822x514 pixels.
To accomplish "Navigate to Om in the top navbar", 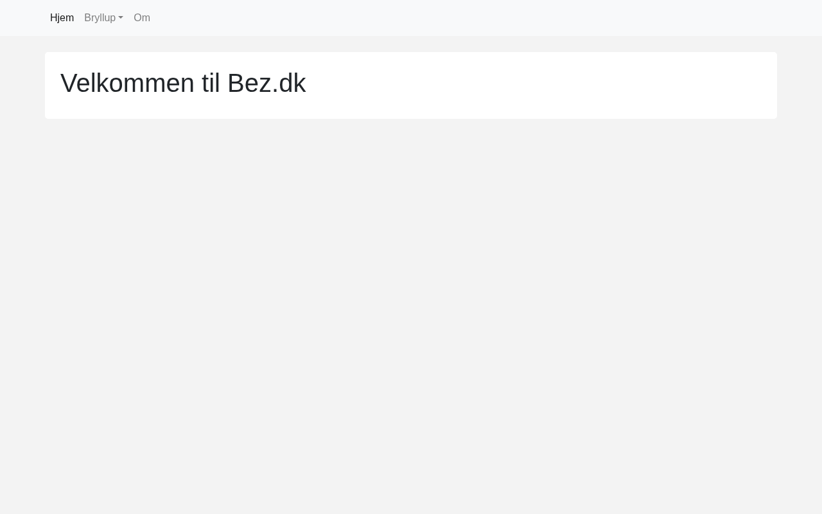I will [x=142, y=18].
